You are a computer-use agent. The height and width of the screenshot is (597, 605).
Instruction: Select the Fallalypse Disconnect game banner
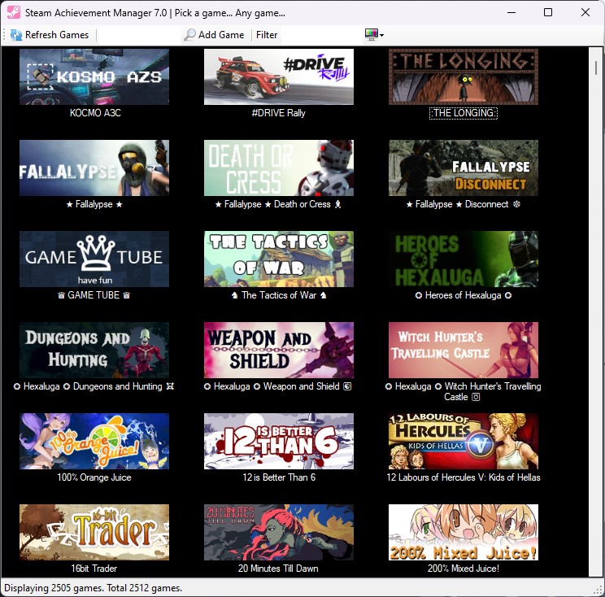tap(463, 168)
